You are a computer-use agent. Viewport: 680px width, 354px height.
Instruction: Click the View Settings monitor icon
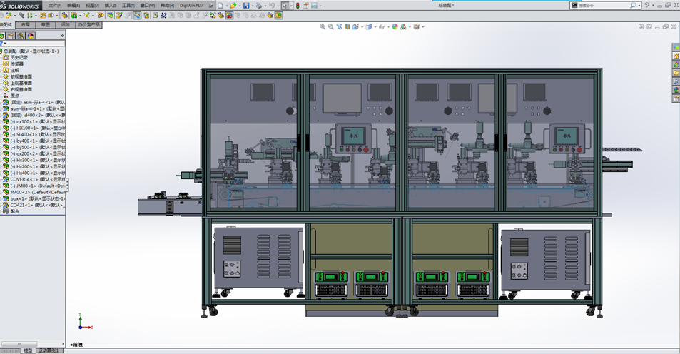tap(416, 26)
